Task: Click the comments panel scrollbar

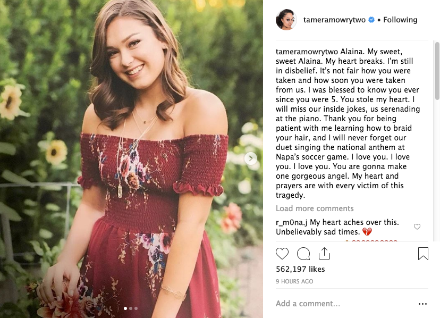Action: pyautogui.click(x=437, y=74)
